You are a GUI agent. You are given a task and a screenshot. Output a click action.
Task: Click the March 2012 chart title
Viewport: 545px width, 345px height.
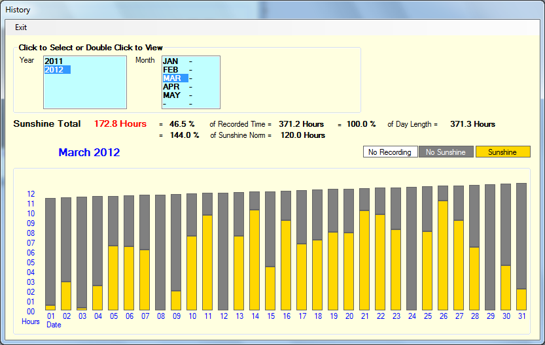pyautogui.click(x=89, y=153)
